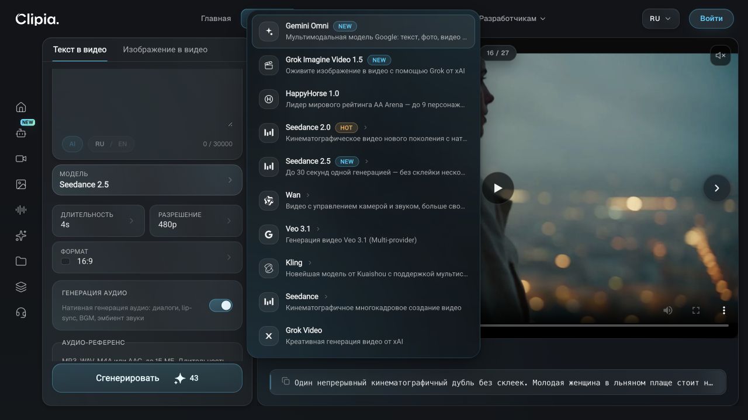This screenshot has height=420, width=748.
Task: Go to the next video slide
Action: coord(716,188)
